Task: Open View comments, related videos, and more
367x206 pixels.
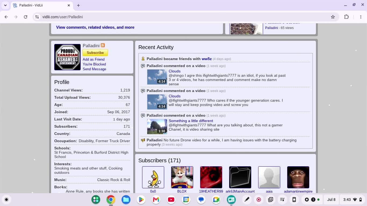Action: click(x=95, y=27)
